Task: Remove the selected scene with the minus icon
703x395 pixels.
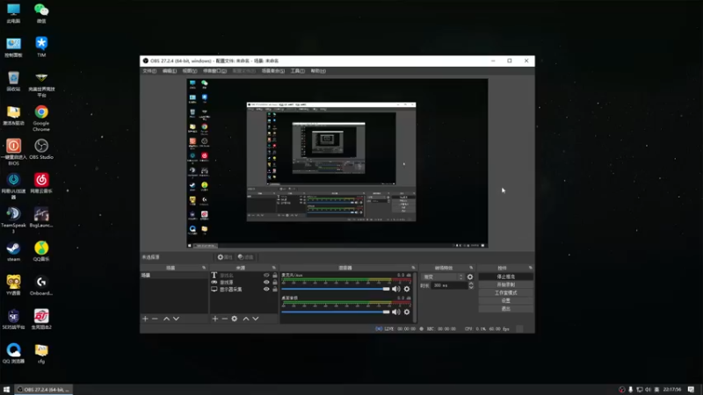Action: pyautogui.click(x=156, y=319)
